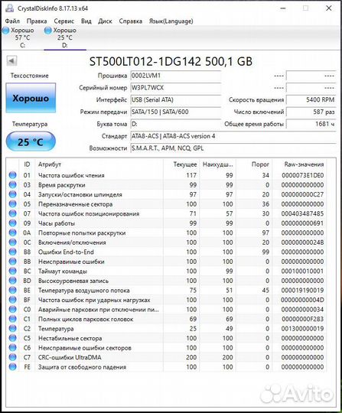
Task: Click raw value 000100010001
Action: tap(302, 271)
